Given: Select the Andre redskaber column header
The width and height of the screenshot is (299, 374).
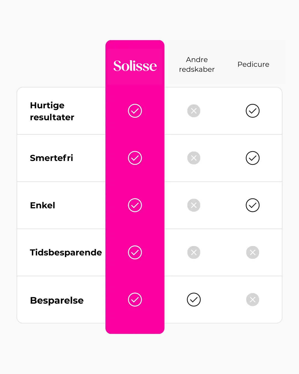Looking at the screenshot, I should pyautogui.click(x=197, y=64).
